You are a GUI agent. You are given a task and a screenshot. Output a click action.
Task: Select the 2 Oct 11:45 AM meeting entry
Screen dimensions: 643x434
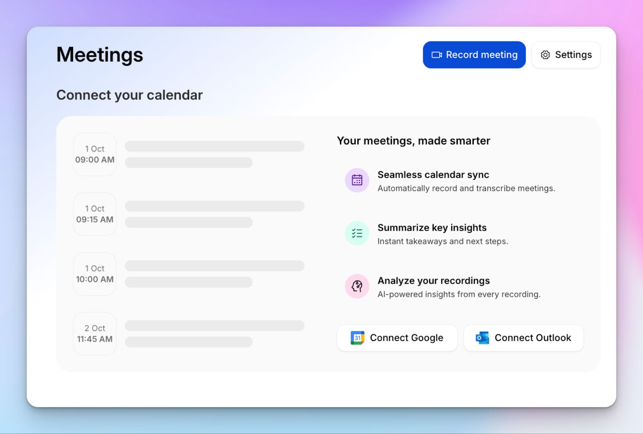tap(94, 333)
